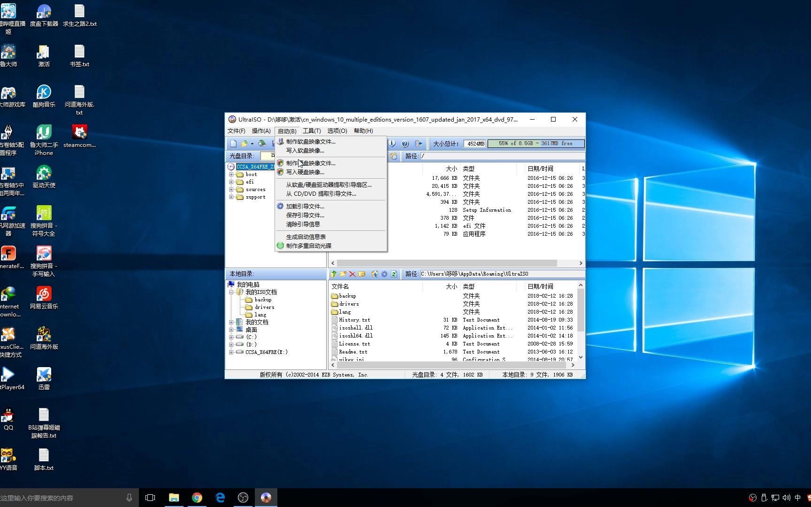Select 制作多重启动光碟 menu entry
The image size is (811, 507).
click(331, 246)
